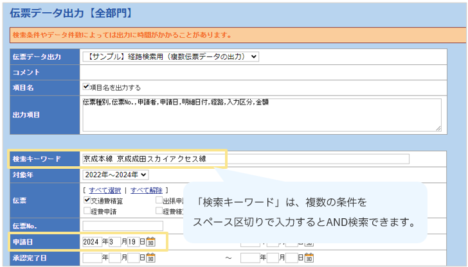Open the calendar picker for 申請日 start date
The image size is (468, 267).
pos(150,242)
